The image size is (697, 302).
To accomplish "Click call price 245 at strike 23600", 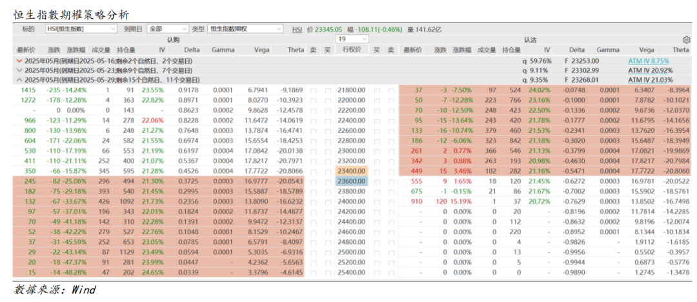I will (30, 181).
